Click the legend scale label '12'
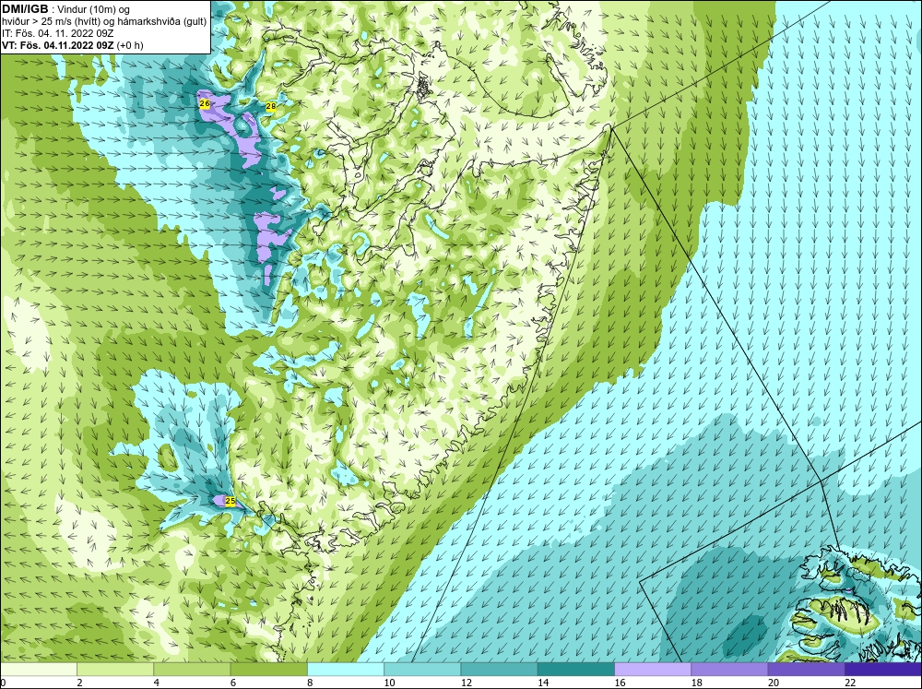922x689 pixels. click(467, 683)
